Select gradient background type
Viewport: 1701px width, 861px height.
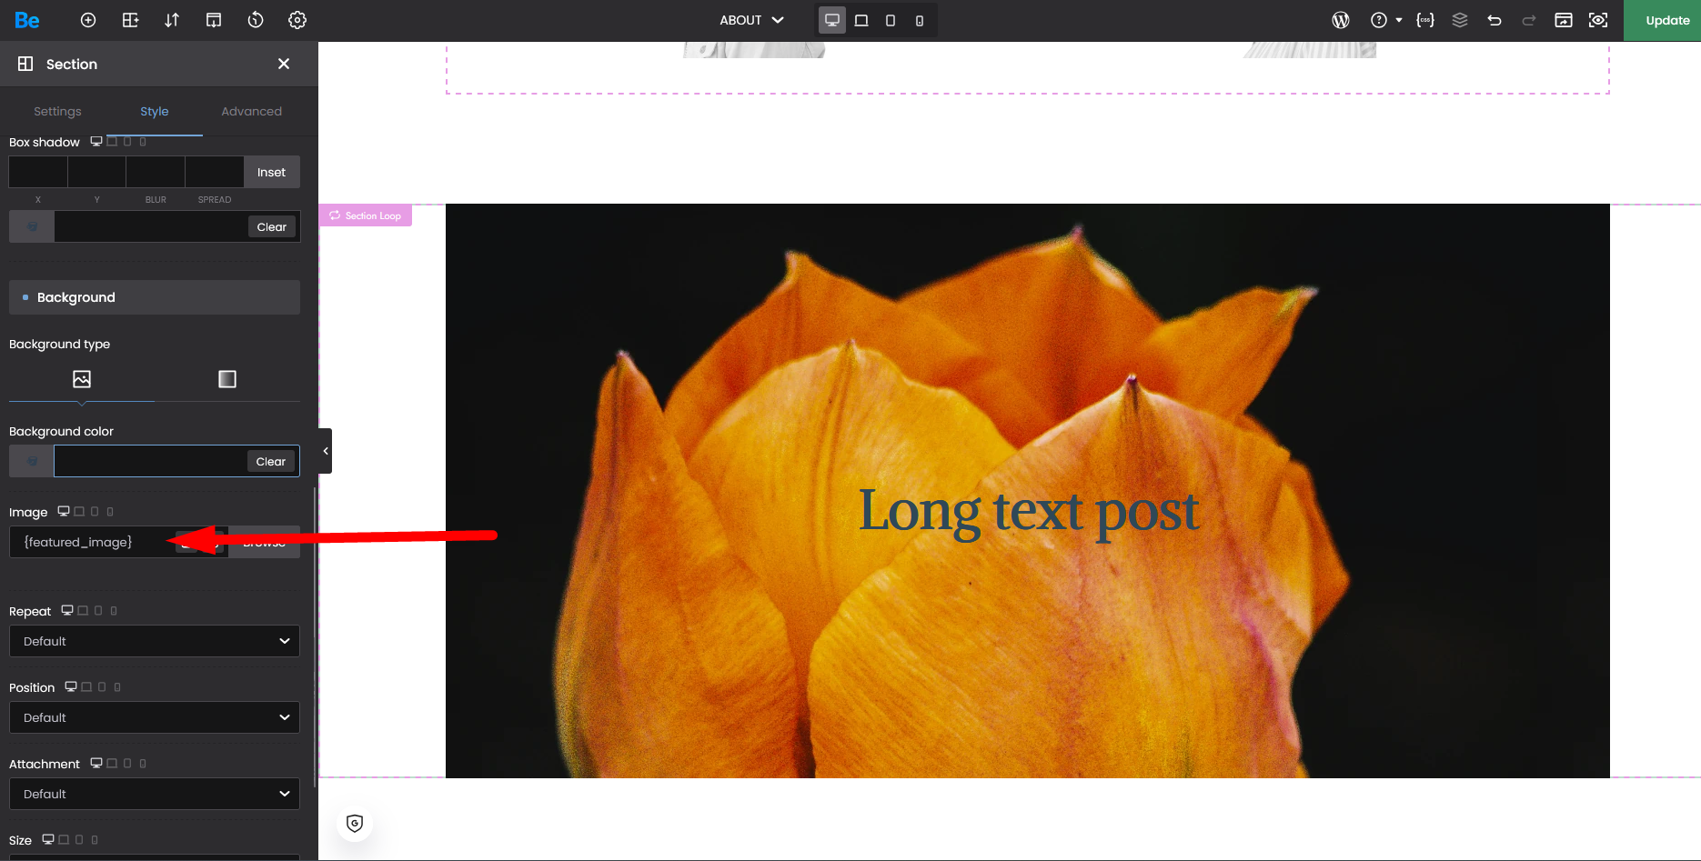click(x=227, y=379)
